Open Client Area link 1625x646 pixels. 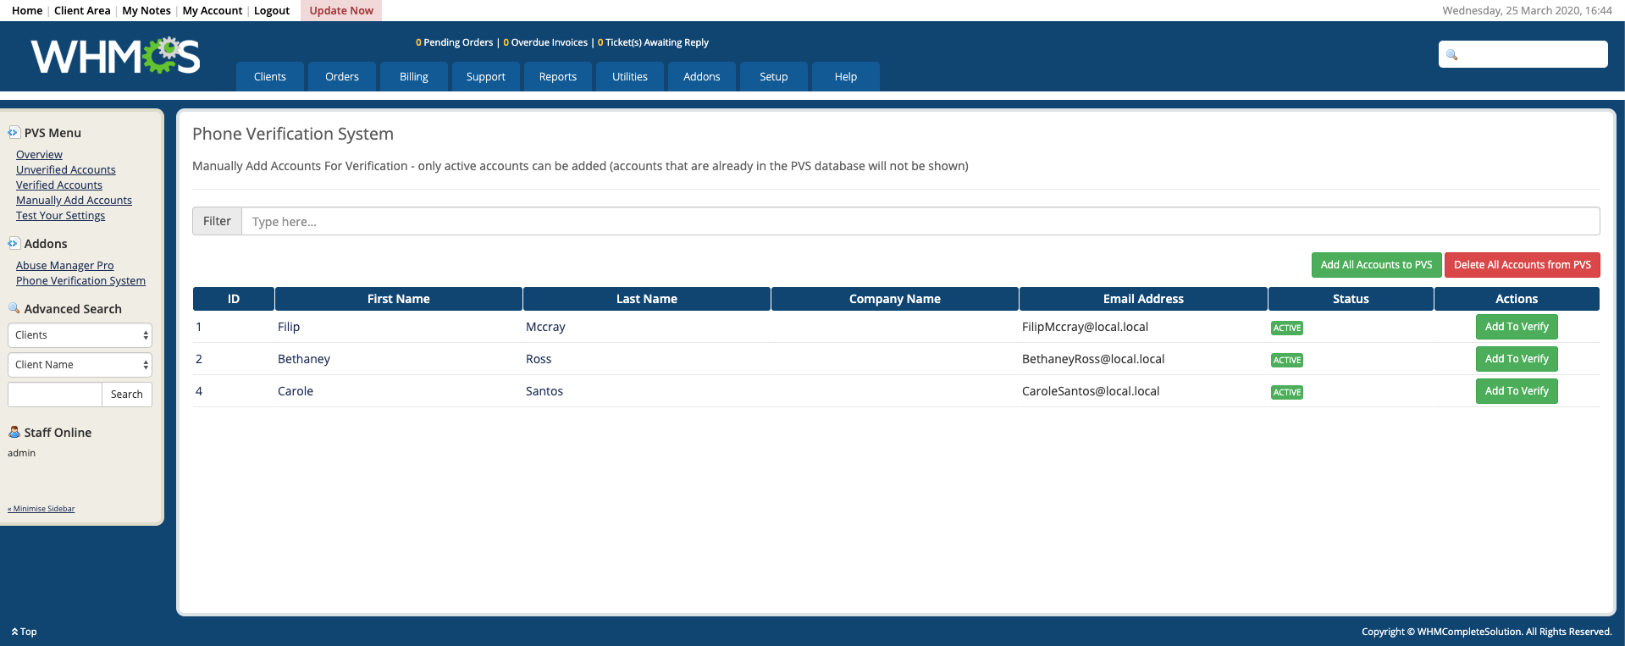[82, 10]
